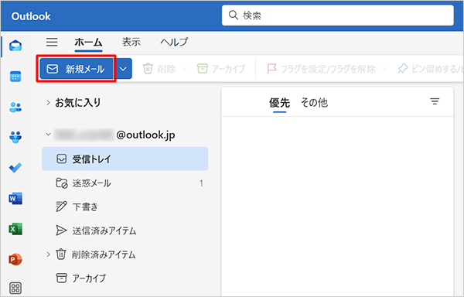Select the 受信トレイ folder
The height and width of the screenshot is (297, 464).
(x=125, y=159)
